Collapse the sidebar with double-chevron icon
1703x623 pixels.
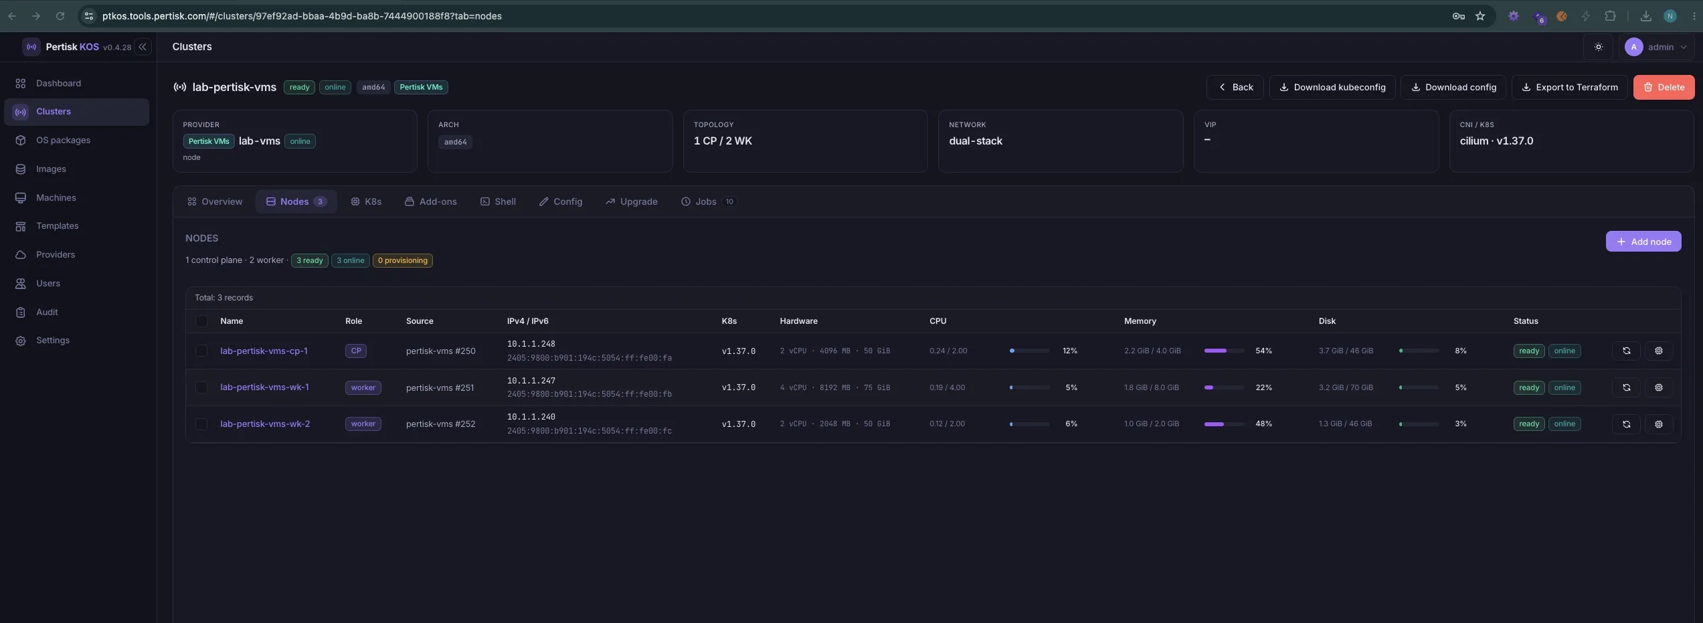[x=143, y=47]
